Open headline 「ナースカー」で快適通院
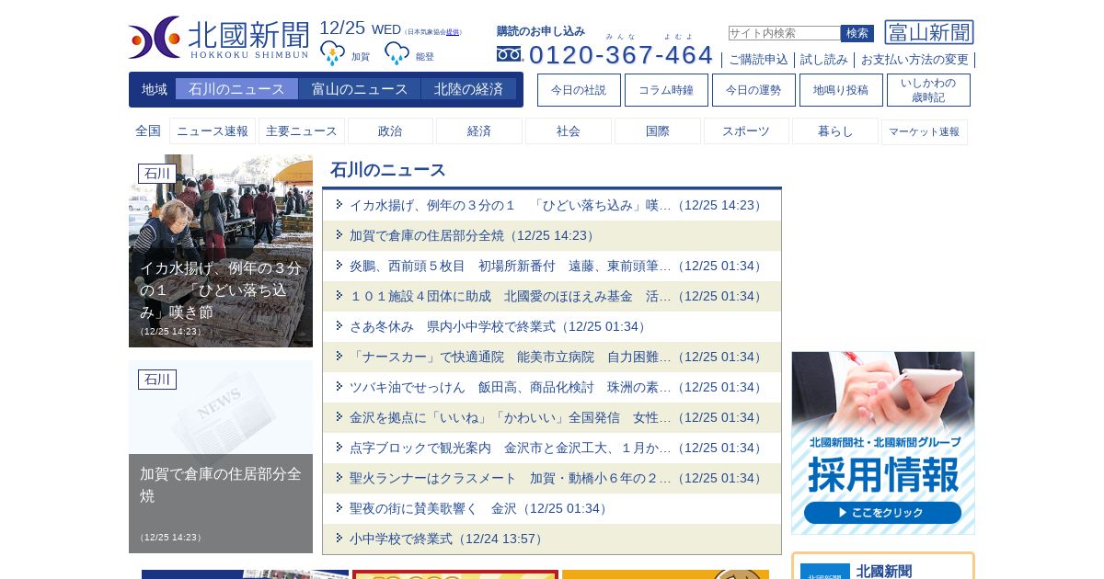 552,357
